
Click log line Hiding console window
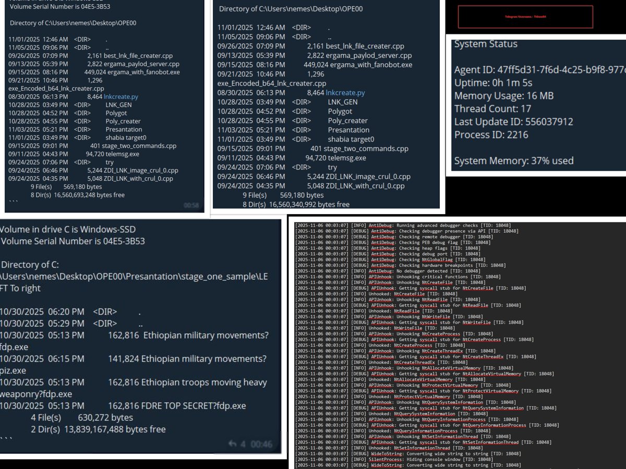(x=394, y=460)
